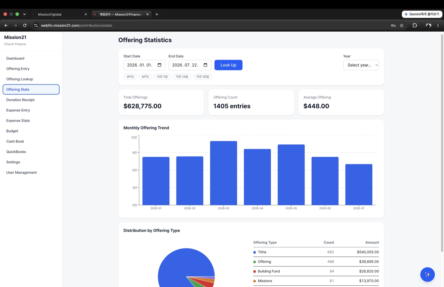Image resolution: width=444 pixels, height=287 pixels.
Task: Click the 2026-06 bar in the chart
Action: click(x=325, y=181)
